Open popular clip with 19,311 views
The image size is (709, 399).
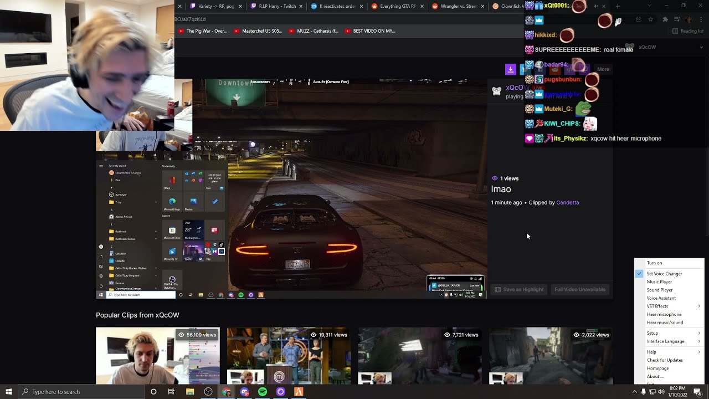coord(289,356)
